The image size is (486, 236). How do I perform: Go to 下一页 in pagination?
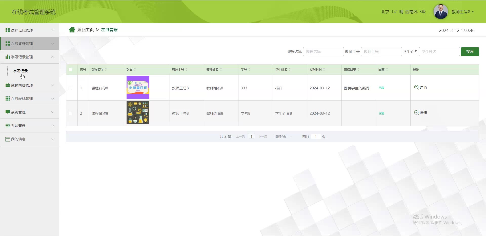point(263,136)
